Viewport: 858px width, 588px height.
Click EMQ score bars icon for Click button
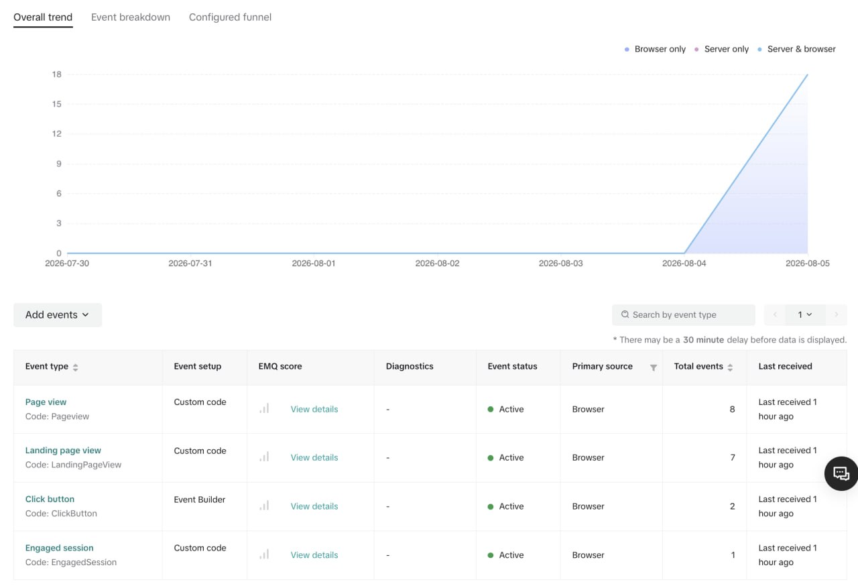(x=264, y=506)
